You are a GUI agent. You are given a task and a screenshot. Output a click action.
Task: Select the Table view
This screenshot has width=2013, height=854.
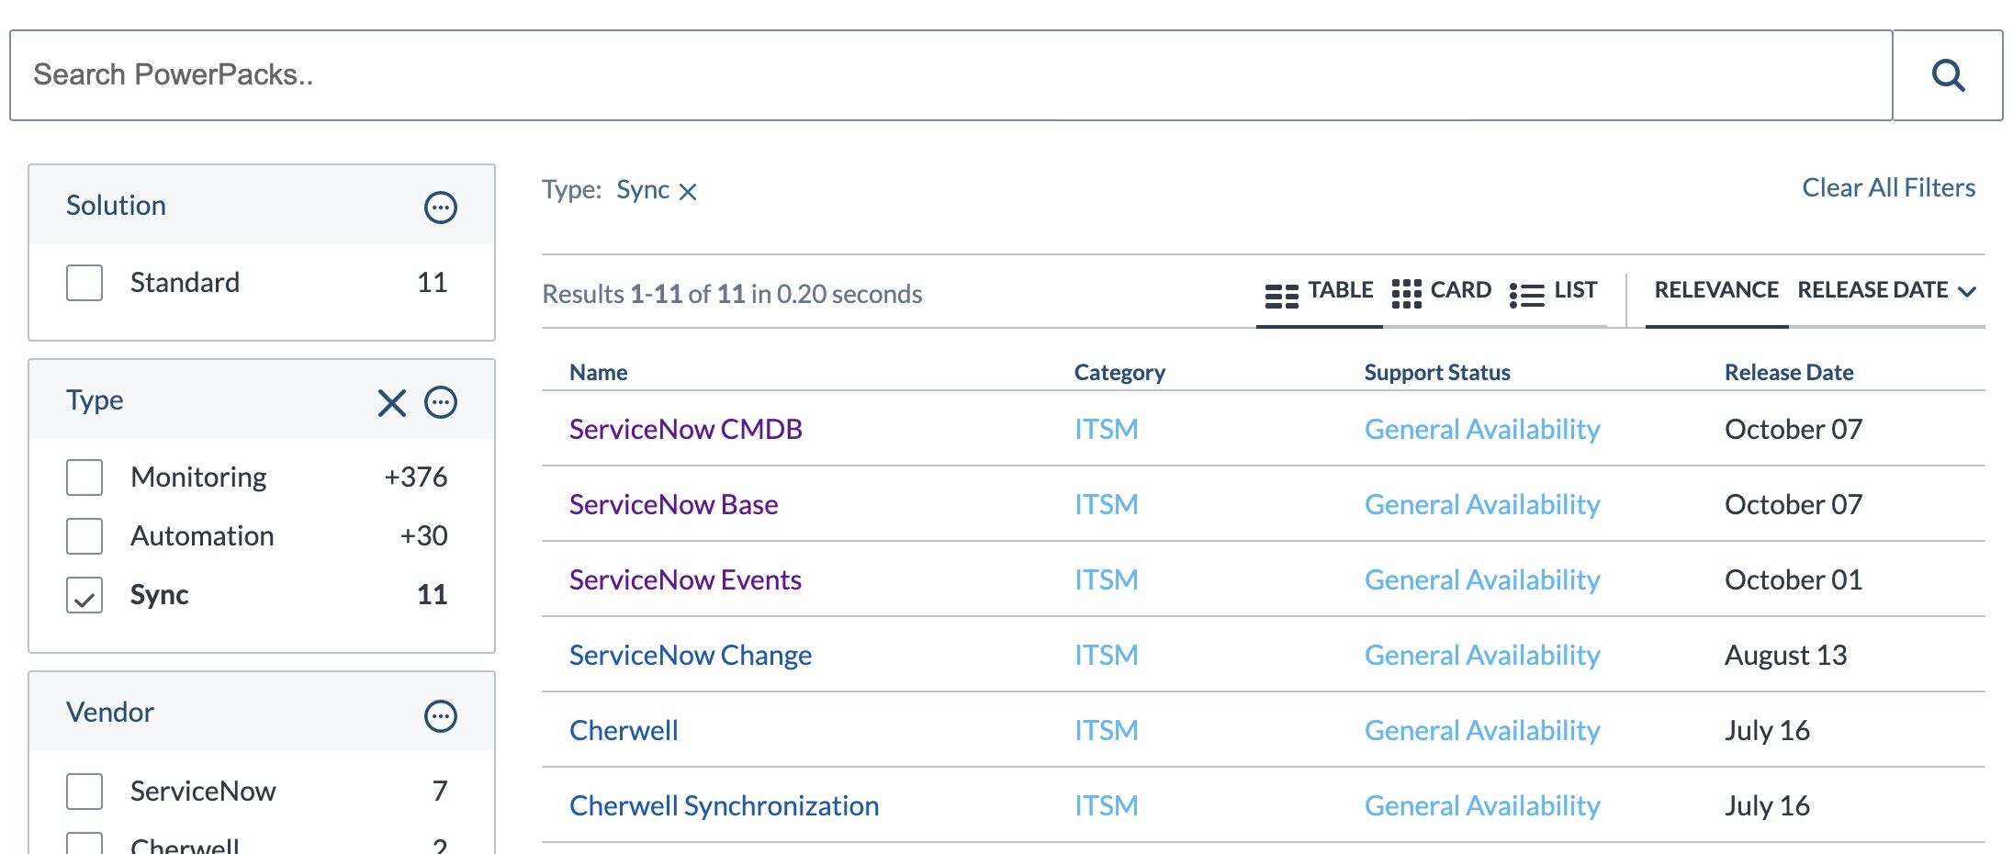pyautogui.click(x=1319, y=292)
